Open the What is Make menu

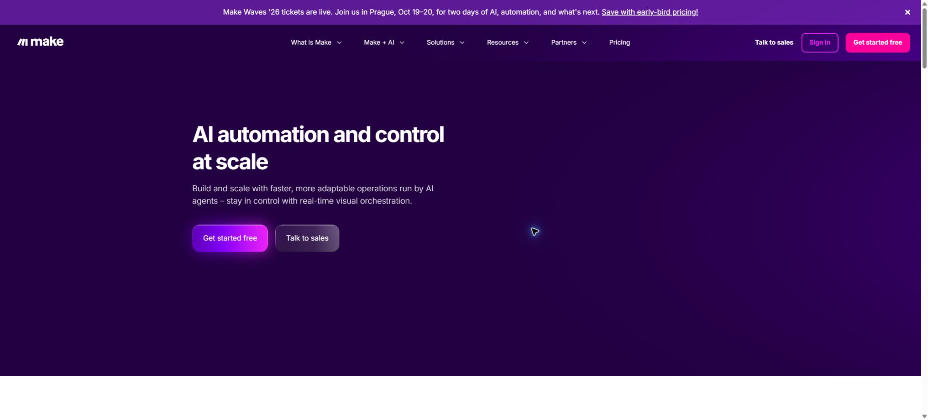pos(311,42)
